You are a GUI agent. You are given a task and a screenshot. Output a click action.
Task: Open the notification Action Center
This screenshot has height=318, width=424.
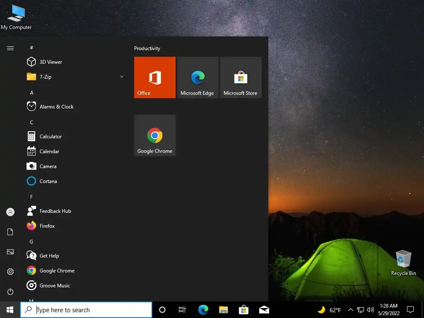click(x=410, y=310)
